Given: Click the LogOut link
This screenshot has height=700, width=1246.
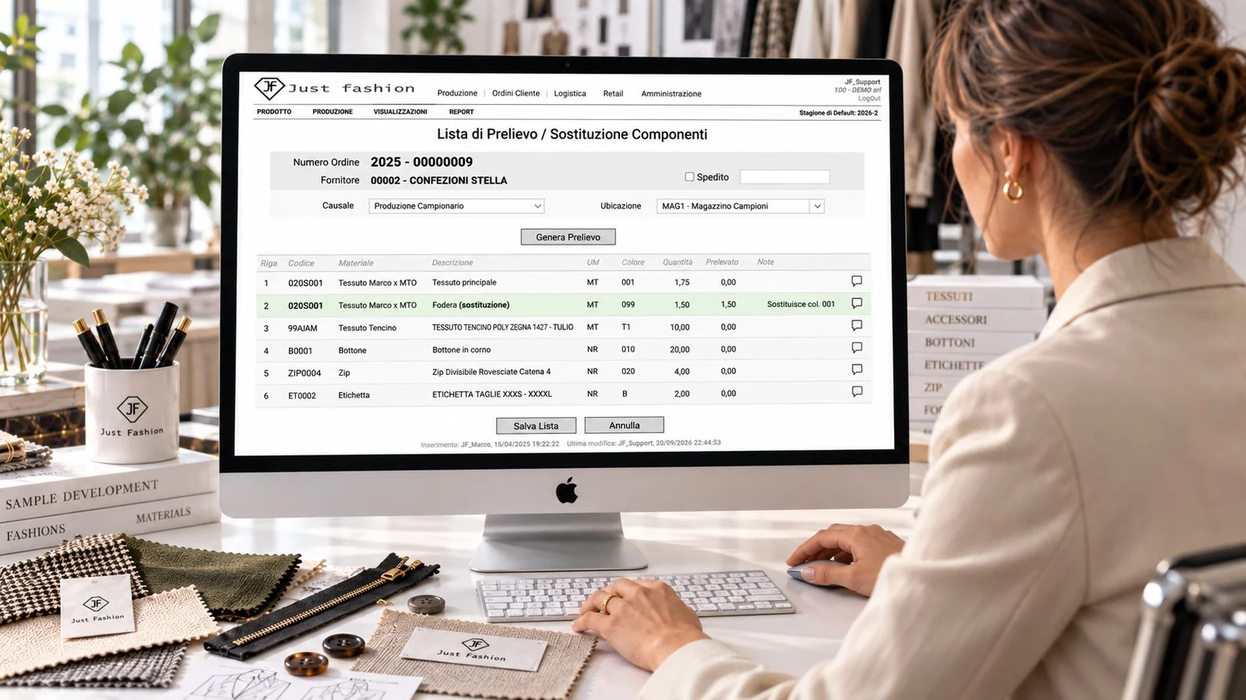Looking at the screenshot, I should [869, 99].
